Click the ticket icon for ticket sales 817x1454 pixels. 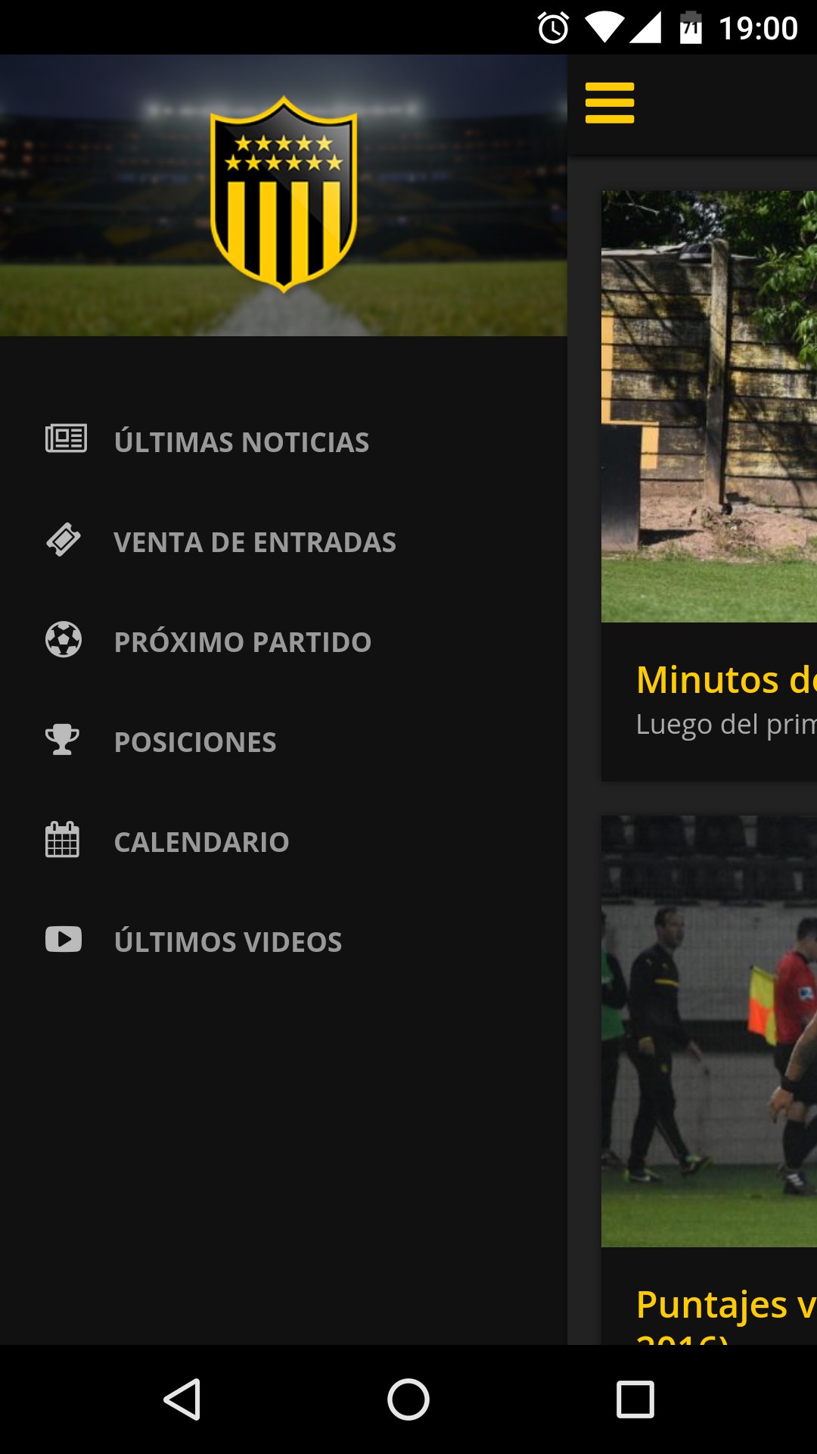tap(64, 539)
